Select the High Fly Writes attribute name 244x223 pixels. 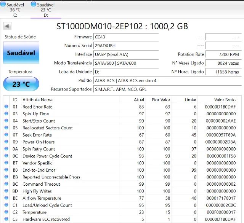pos(37,191)
